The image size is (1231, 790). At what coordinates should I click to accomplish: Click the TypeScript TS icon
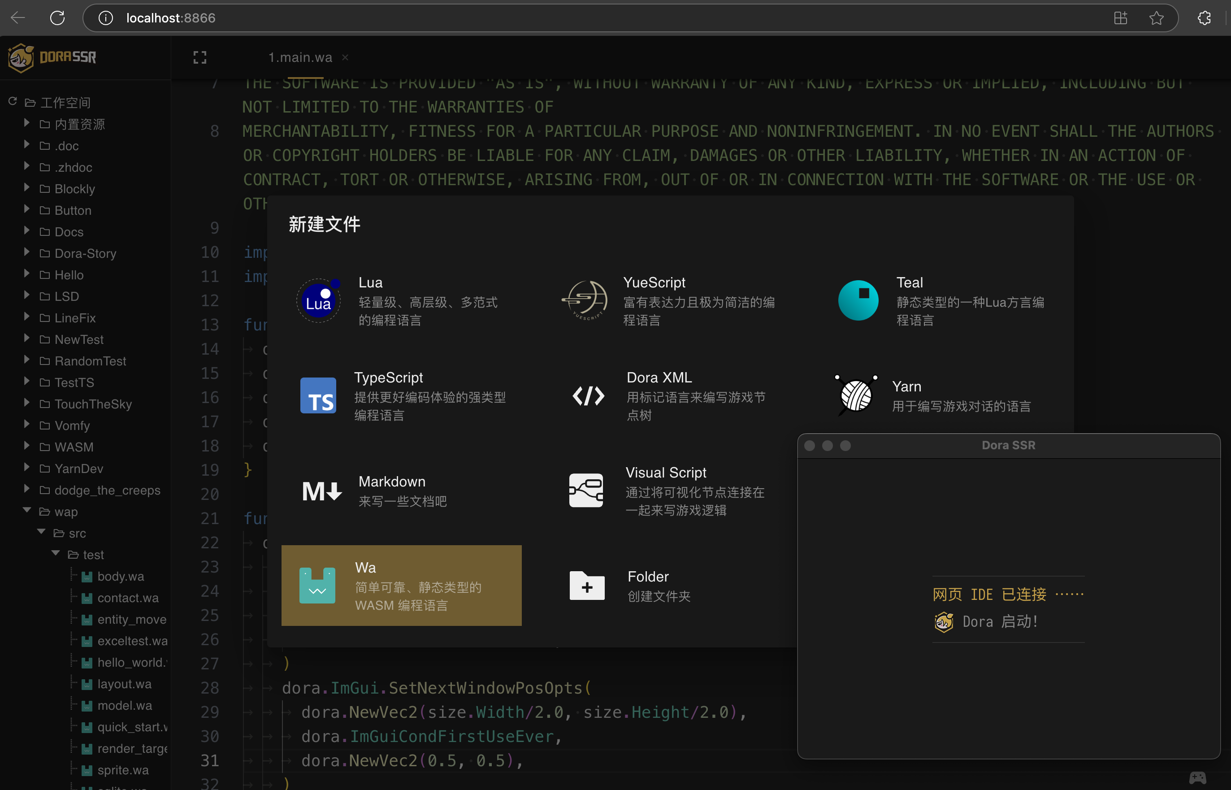318,395
